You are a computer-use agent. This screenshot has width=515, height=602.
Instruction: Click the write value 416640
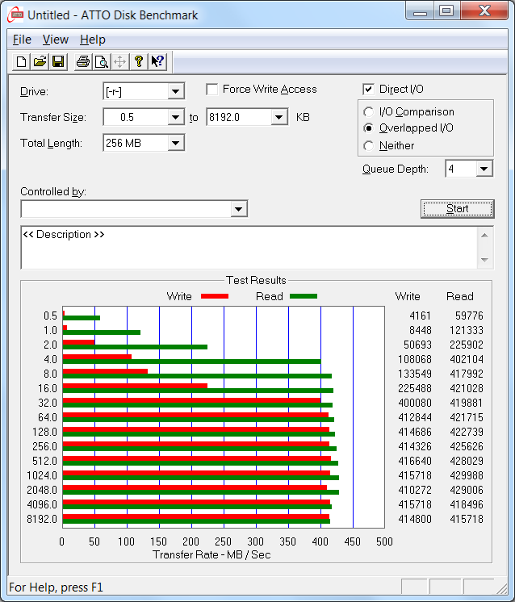(x=415, y=461)
